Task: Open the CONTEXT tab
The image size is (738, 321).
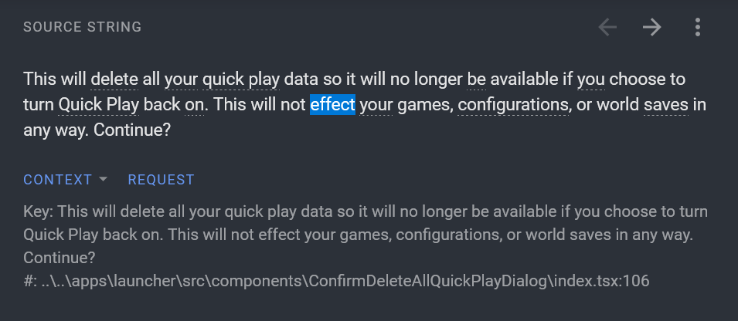Action: pyautogui.click(x=58, y=180)
